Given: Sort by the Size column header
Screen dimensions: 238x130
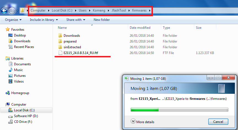Looking at the screenshot, I should point(199,28).
